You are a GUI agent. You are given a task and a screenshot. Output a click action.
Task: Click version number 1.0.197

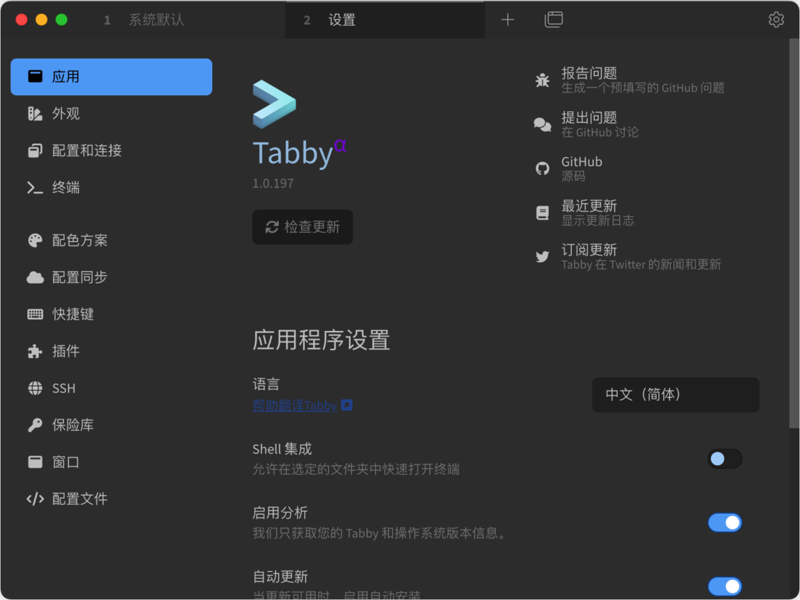pos(273,184)
